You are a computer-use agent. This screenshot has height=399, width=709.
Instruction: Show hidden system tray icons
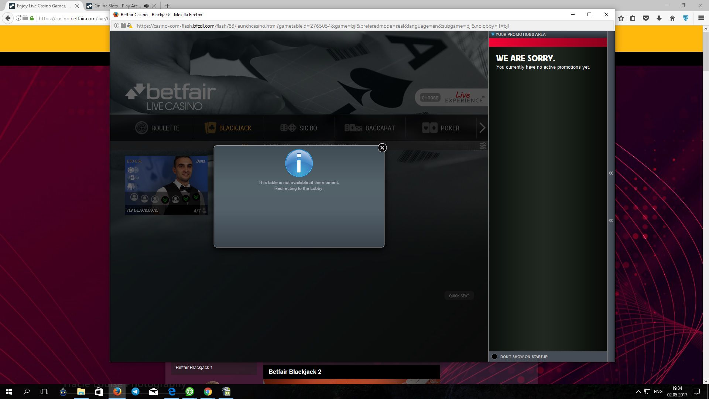click(x=638, y=392)
